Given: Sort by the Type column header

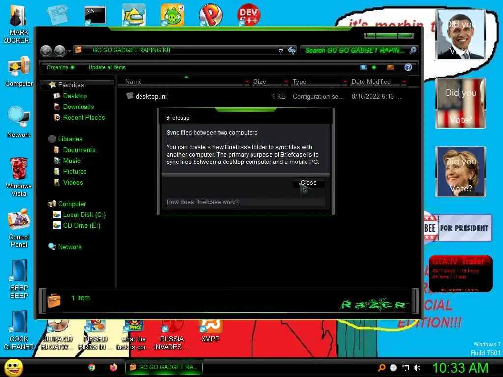Looking at the screenshot, I should pos(316,82).
